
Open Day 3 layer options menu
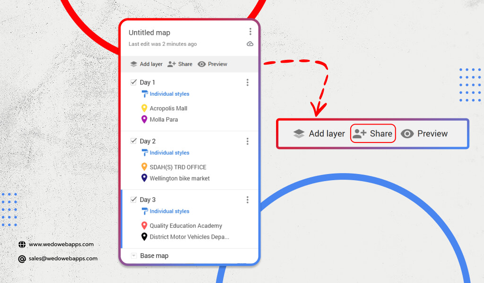pyautogui.click(x=247, y=200)
